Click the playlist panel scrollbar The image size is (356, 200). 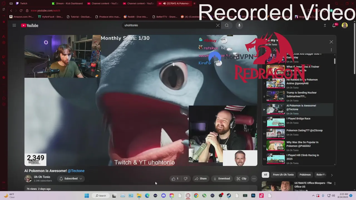pos(335,61)
